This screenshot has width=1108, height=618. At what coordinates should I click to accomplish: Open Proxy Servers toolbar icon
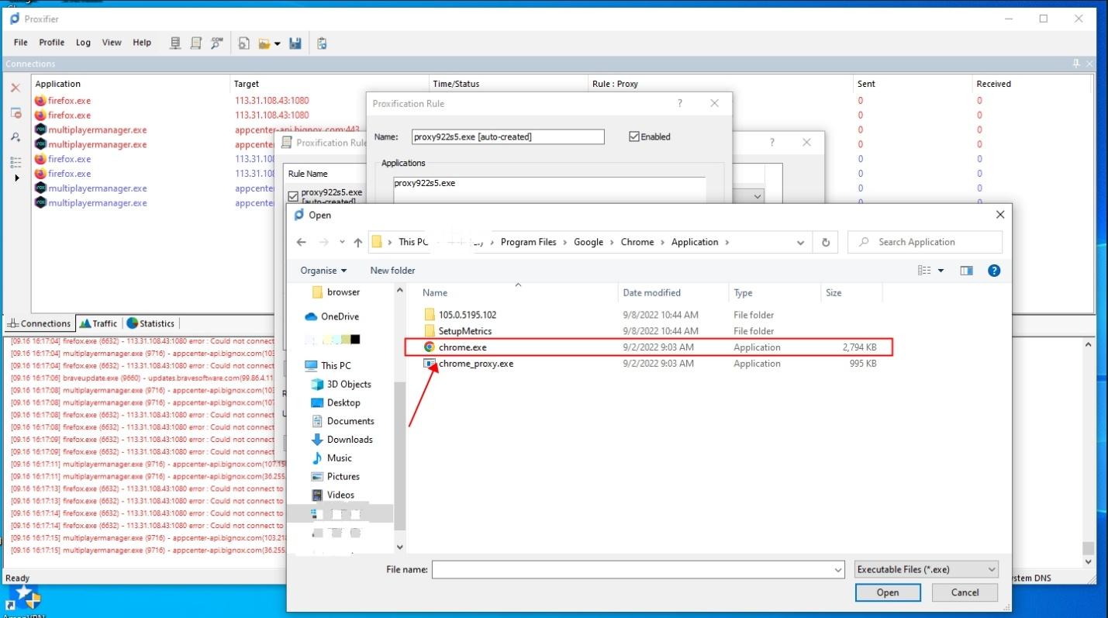pyautogui.click(x=176, y=43)
